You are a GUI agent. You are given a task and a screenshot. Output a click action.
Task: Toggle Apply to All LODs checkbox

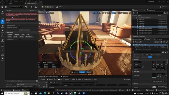pos(20,25)
